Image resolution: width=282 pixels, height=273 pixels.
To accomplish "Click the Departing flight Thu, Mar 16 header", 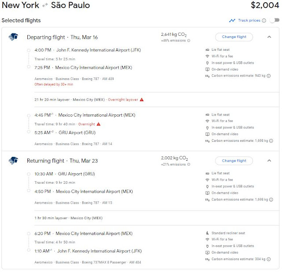I will pyautogui.click(x=62, y=37).
